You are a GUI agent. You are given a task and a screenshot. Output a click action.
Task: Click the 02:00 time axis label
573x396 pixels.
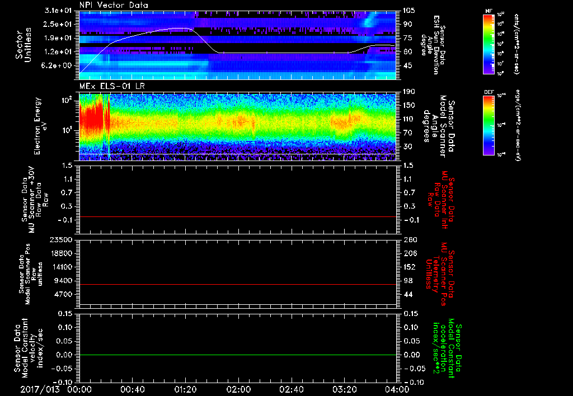[x=238, y=389]
